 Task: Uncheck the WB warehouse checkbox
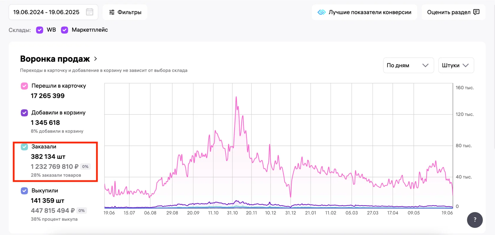coord(39,30)
